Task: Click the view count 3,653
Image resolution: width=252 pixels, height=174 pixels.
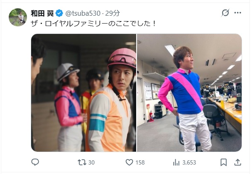Action: pos(189,162)
